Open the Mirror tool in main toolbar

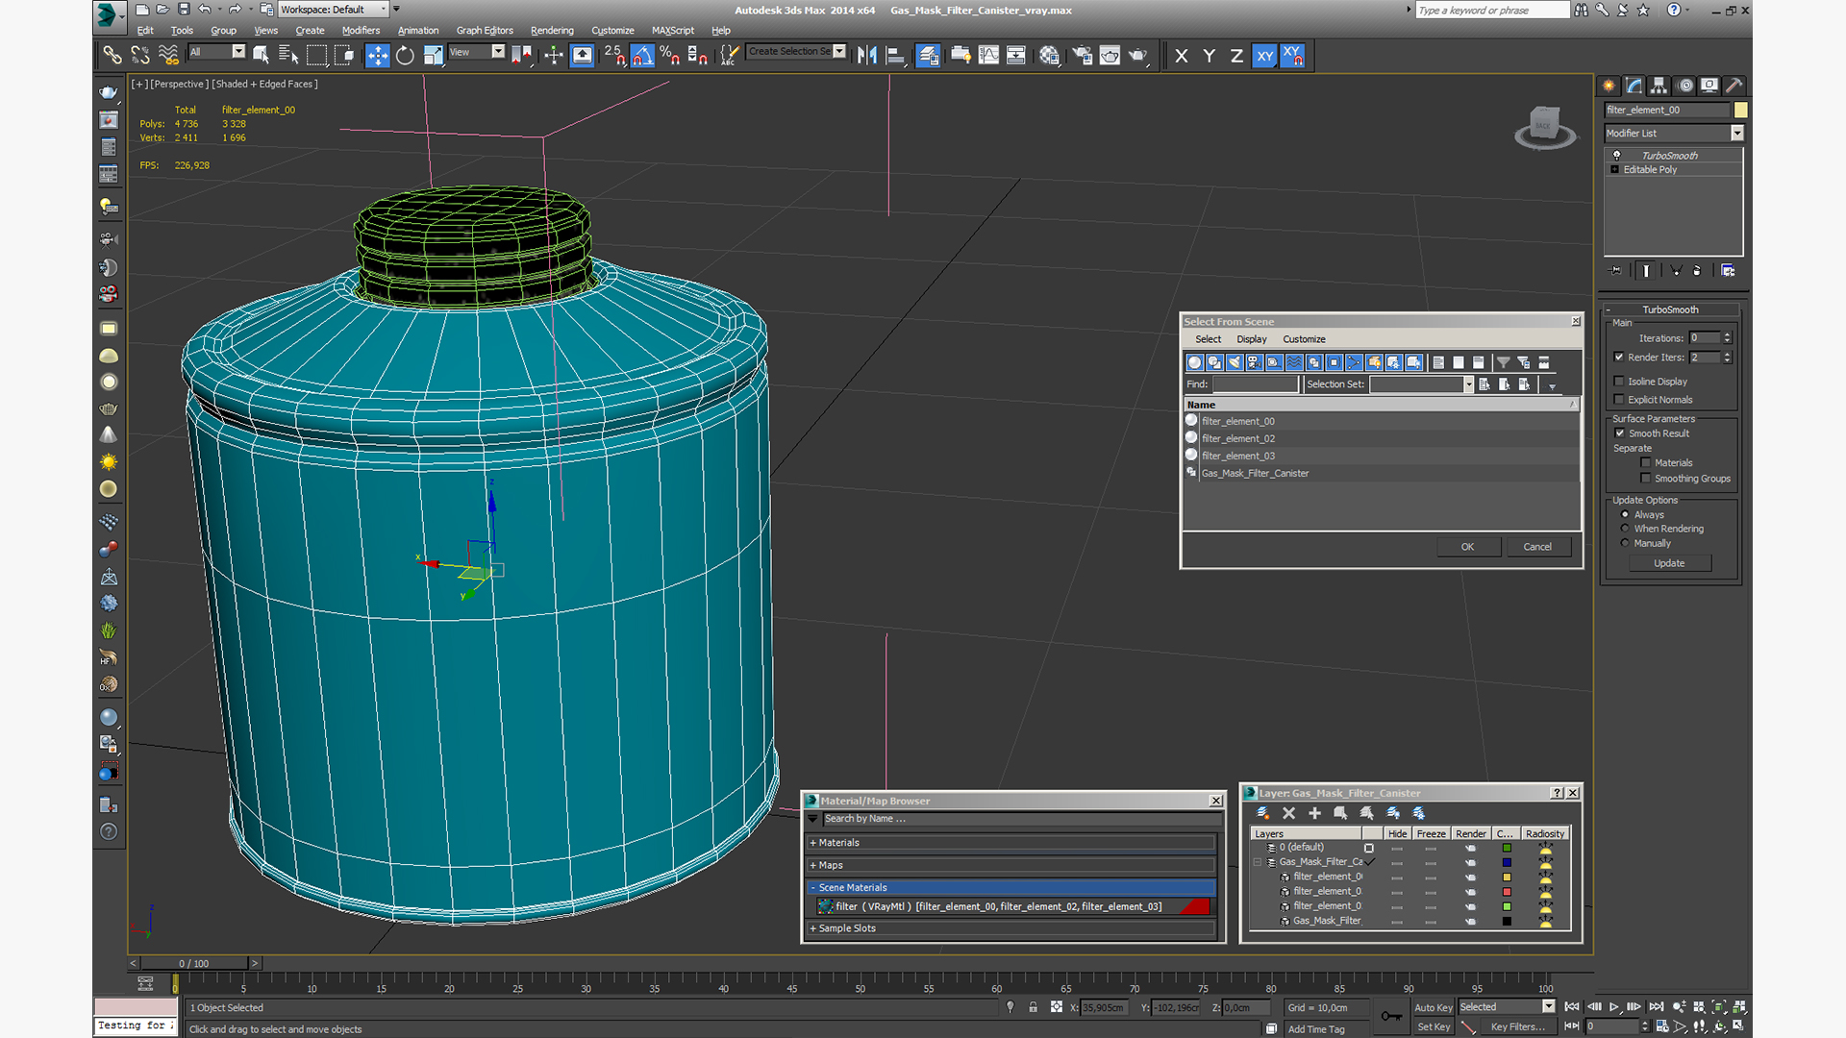(x=867, y=56)
